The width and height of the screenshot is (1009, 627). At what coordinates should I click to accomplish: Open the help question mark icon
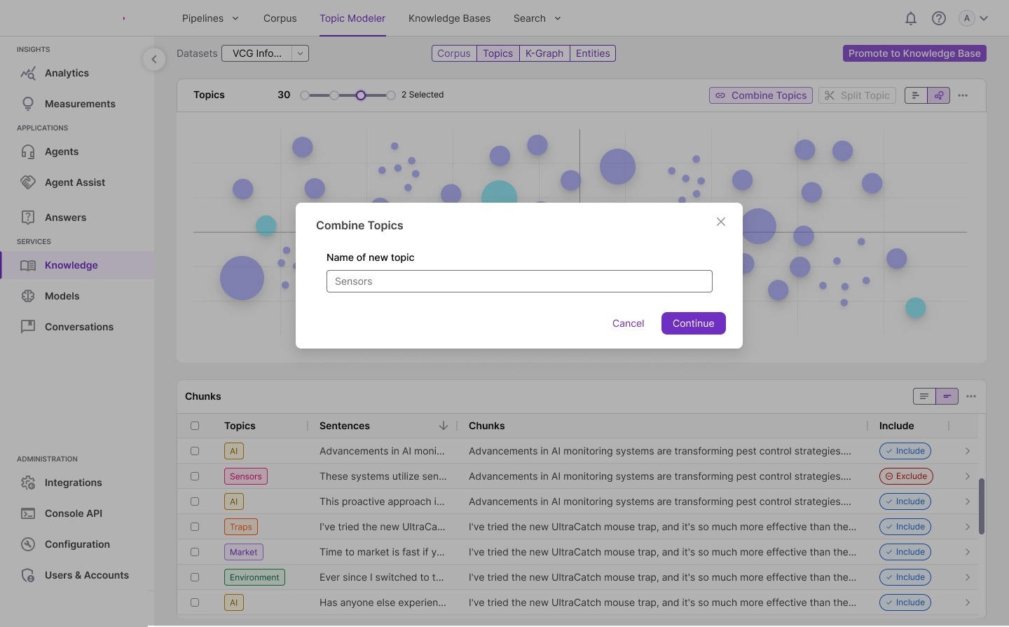tap(938, 19)
